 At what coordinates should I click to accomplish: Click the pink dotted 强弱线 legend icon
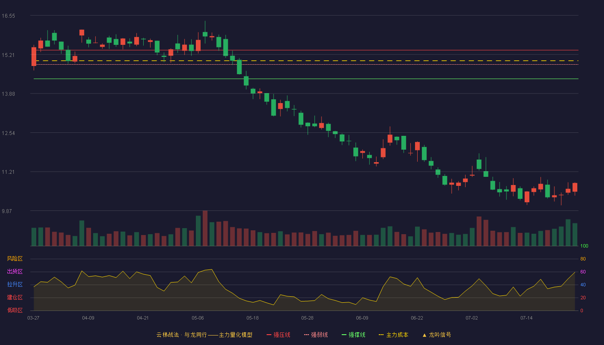click(x=307, y=335)
